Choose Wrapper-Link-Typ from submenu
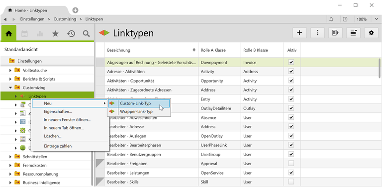 coord(139,112)
